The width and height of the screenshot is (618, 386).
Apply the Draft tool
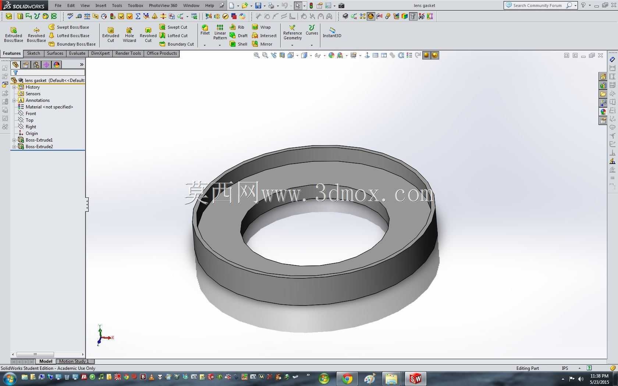238,36
